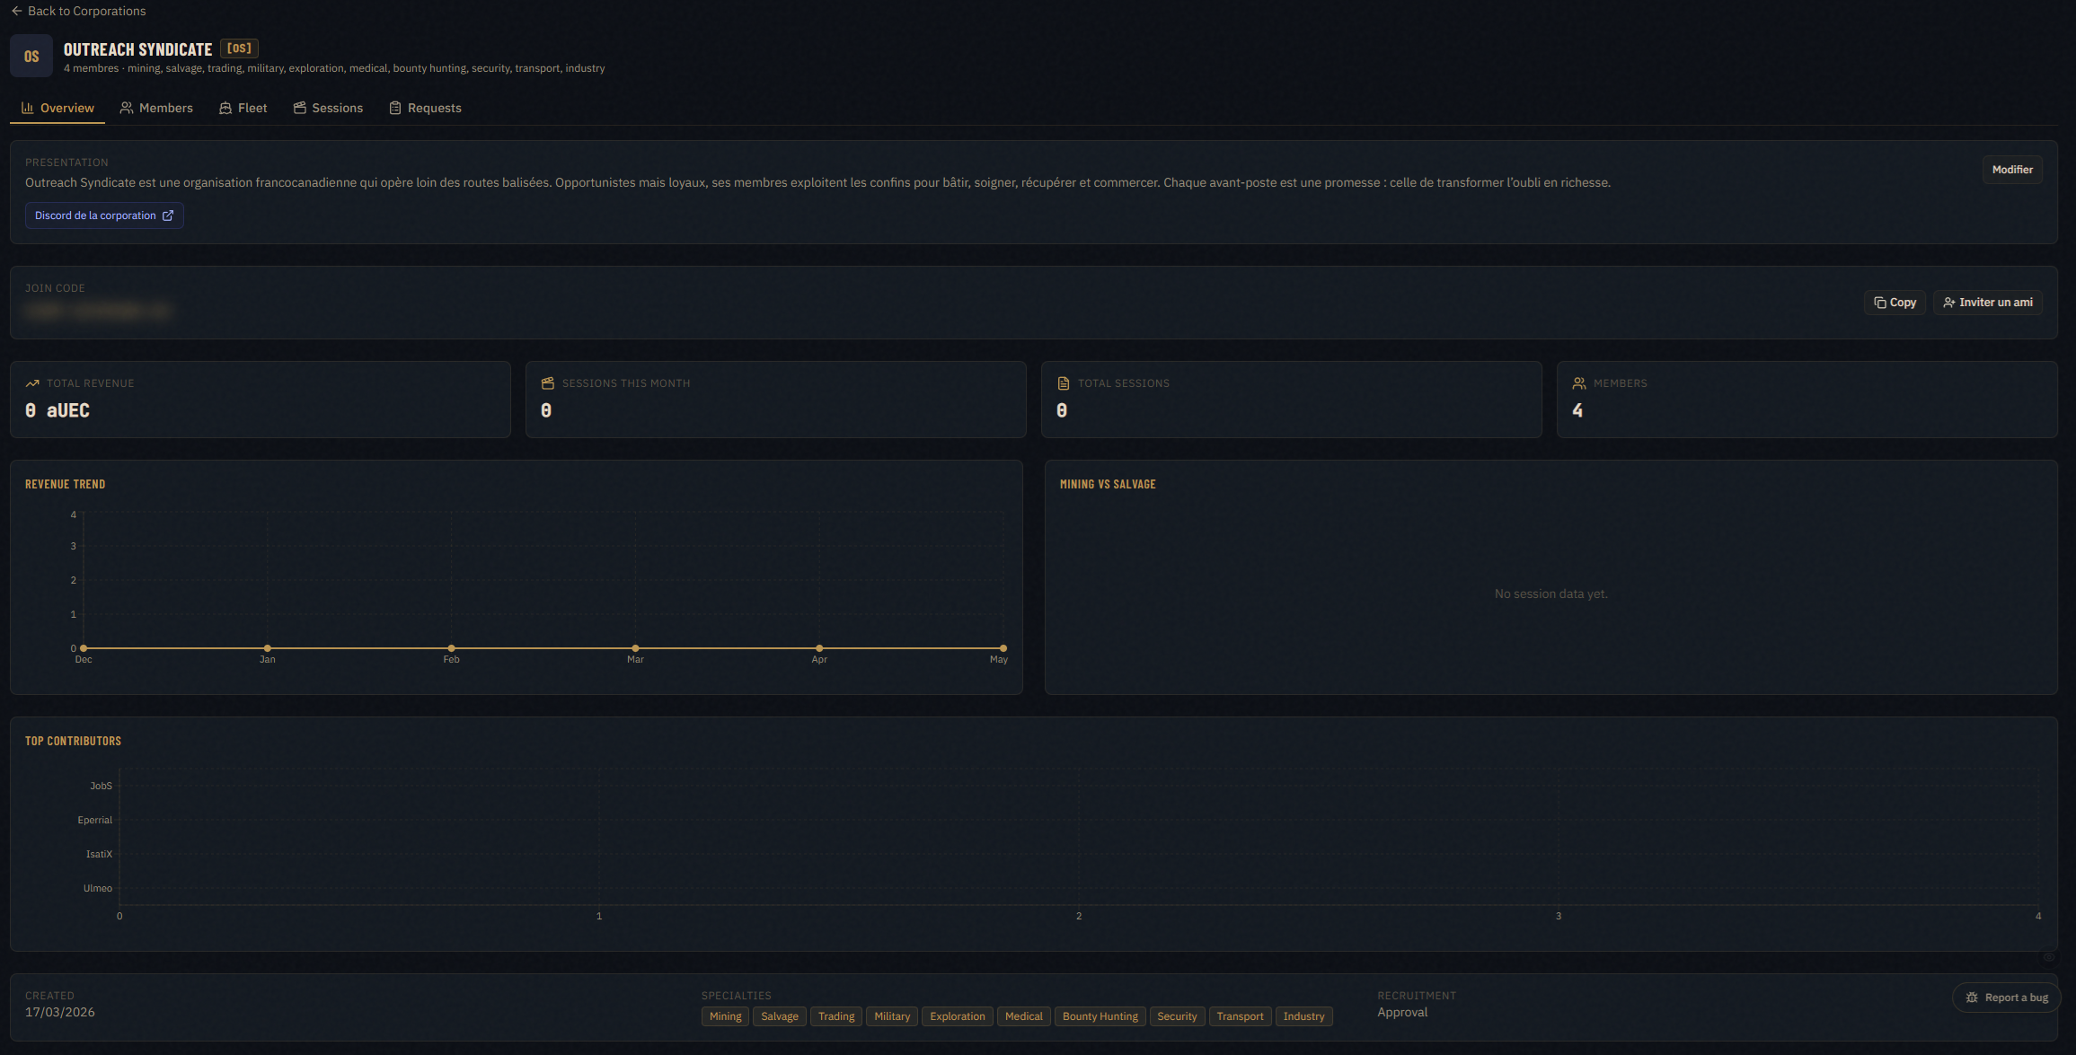2076x1055 pixels.
Task: Open Discord de la corporation link
Action: click(x=104, y=215)
